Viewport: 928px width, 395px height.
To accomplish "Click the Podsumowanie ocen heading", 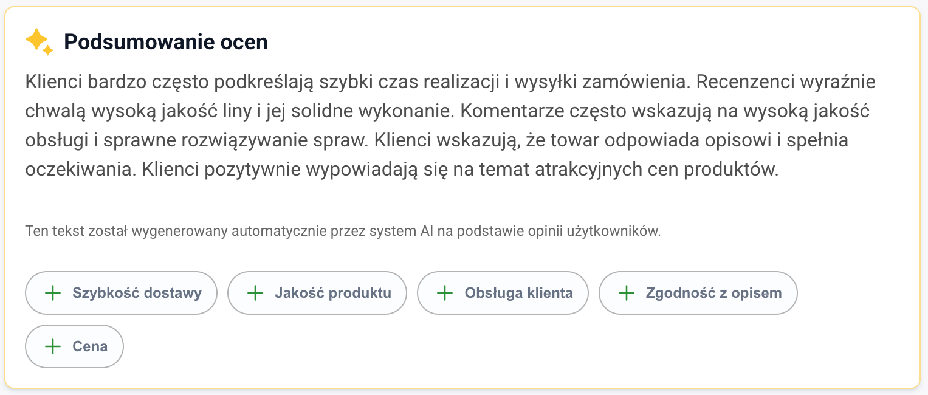I will coord(165,42).
